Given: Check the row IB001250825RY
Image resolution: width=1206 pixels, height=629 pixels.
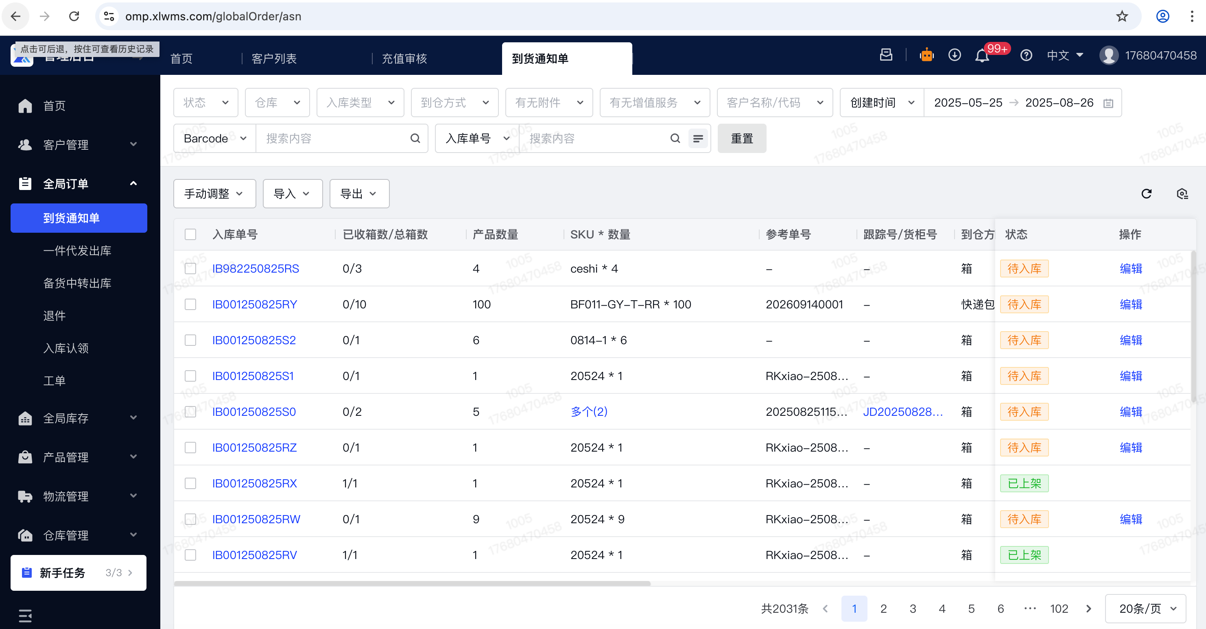Looking at the screenshot, I should [x=190, y=304].
